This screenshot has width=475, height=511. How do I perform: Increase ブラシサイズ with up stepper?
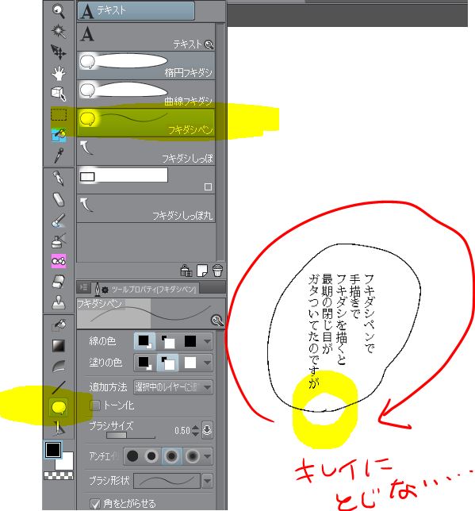click(195, 427)
